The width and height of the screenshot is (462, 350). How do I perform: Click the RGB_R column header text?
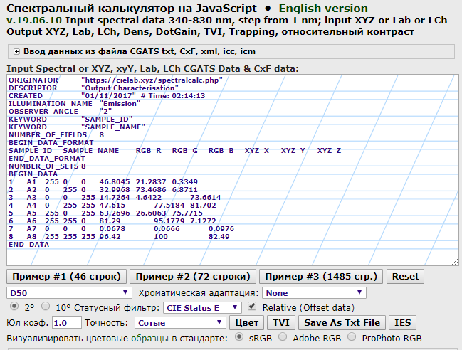148,151
